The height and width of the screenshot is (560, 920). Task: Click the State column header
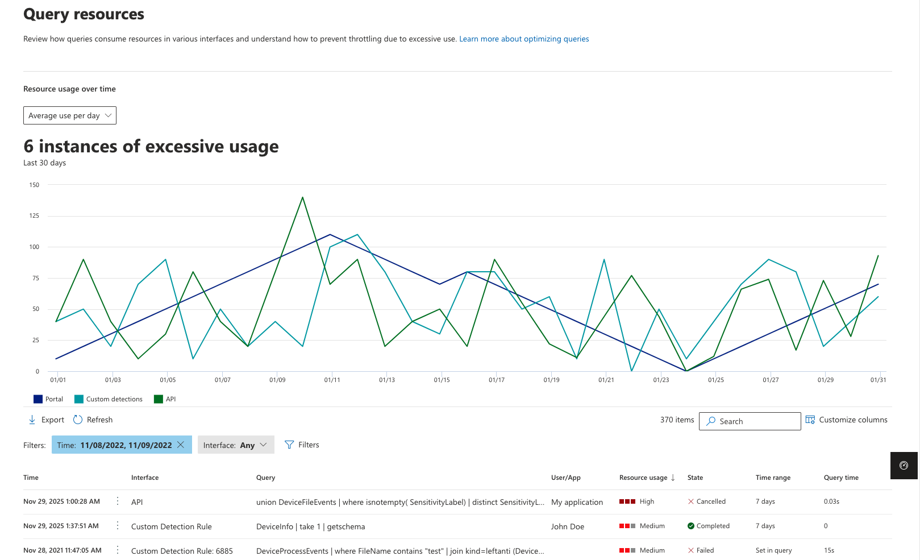[695, 478]
